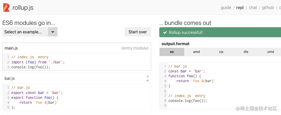Click the bar.js filename field
Screen dimensions: 281x115
click(10, 78)
